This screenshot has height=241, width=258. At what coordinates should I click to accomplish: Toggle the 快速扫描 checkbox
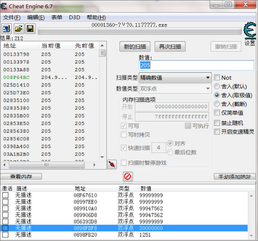pyautogui.click(x=124, y=148)
